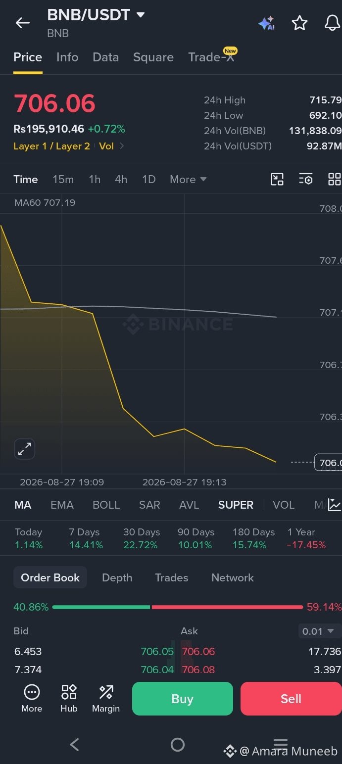Screen dimensions: 342x764
Task: Toggle the BOLL indicator
Action: (x=106, y=505)
